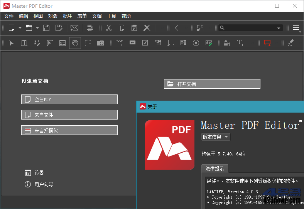Click the Insert Text lines icon
Screen dimensions: 304x209
(x=227, y=43)
